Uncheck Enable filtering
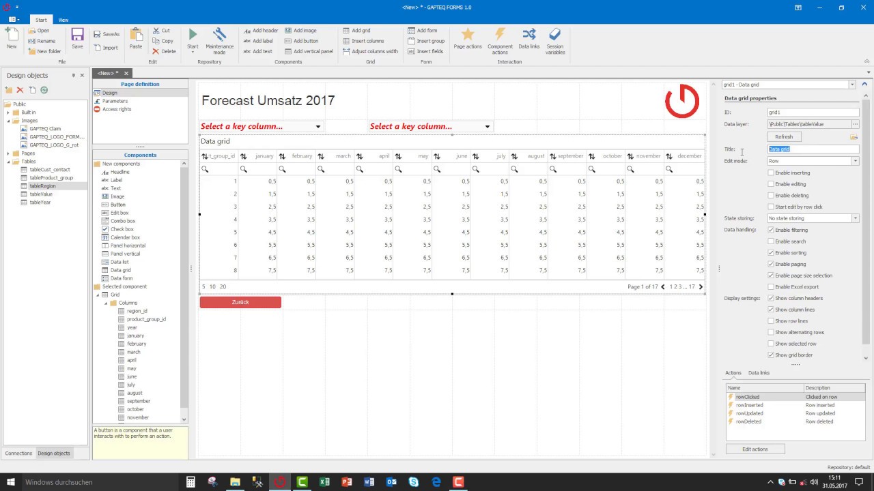 pyautogui.click(x=771, y=230)
